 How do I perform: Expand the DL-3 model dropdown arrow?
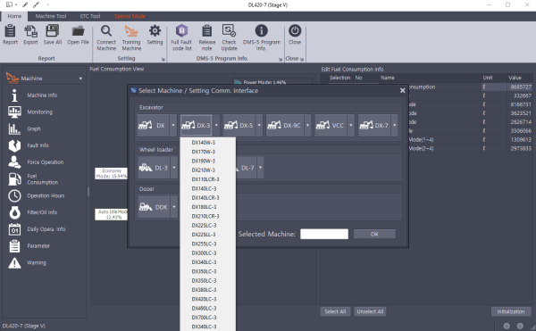point(174,168)
